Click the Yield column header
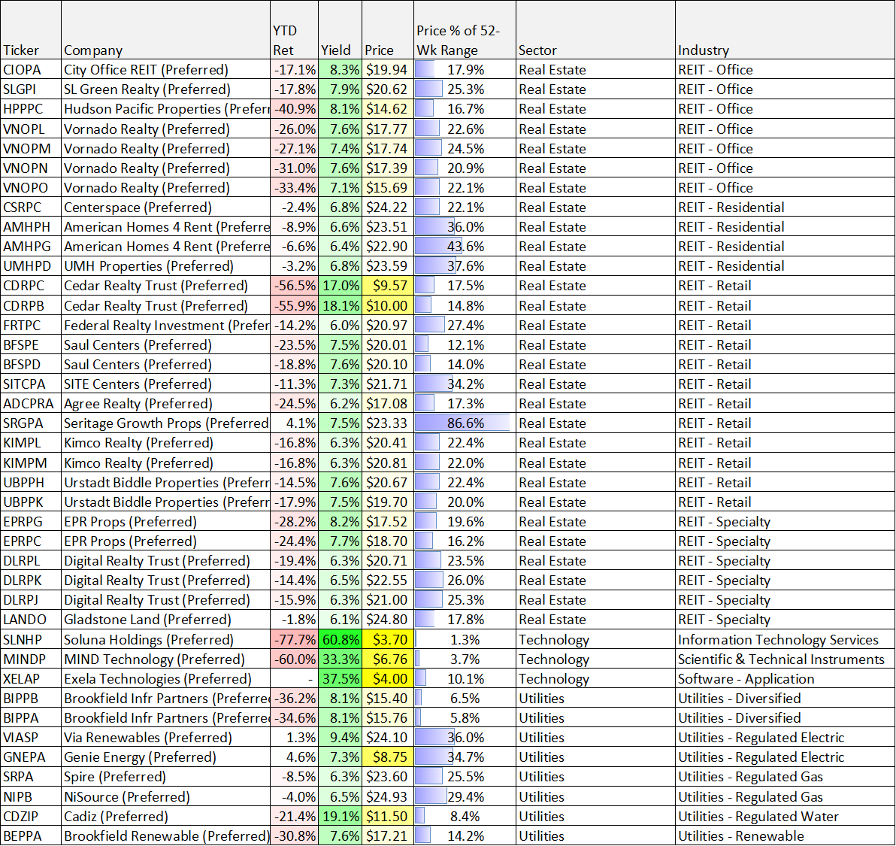This screenshot has width=896, height=846. (340, 30)
